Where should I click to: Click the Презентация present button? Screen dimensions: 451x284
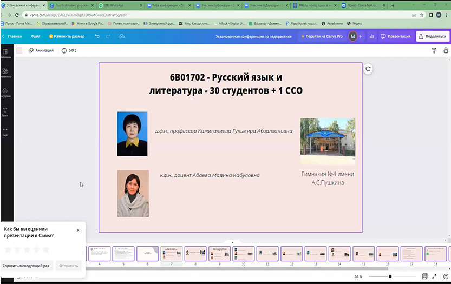click(x=395, y=36)
